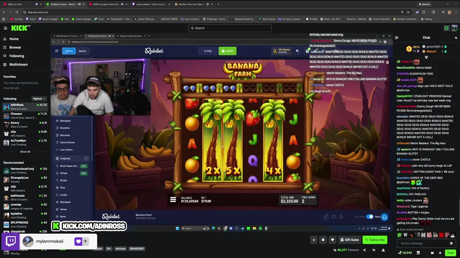Click the green Subscribe button
This screenshot has height=258, width=460.
(375, 240)
